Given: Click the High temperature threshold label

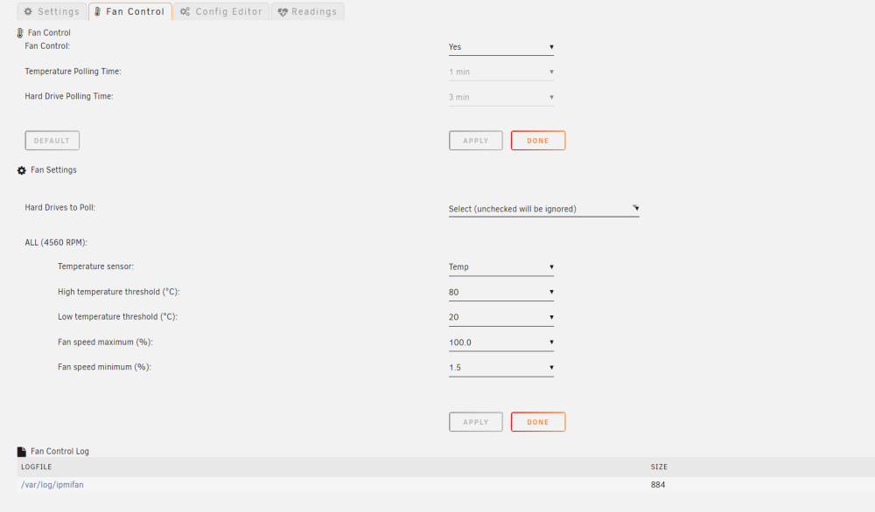Looking at the screenshot, I should tap(118, 292).
